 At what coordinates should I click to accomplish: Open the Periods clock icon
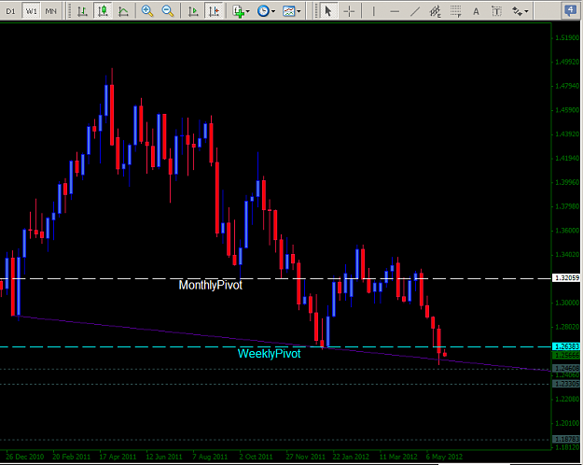click(x=263, y=11)
